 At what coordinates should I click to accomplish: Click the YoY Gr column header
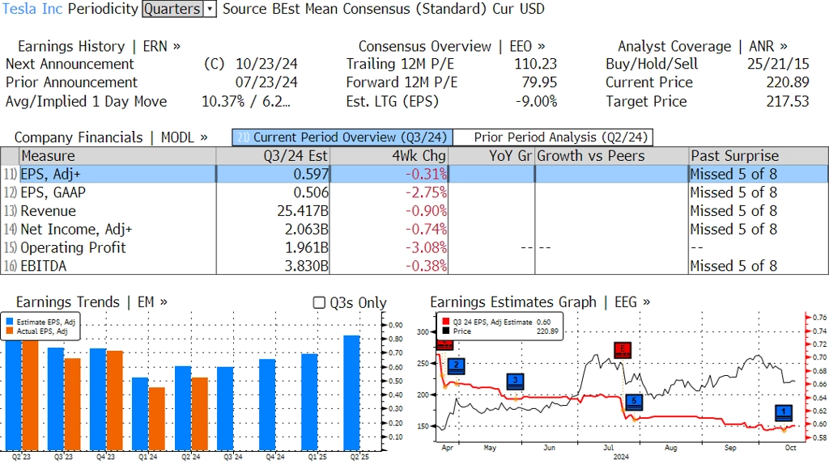coord(491,156)
